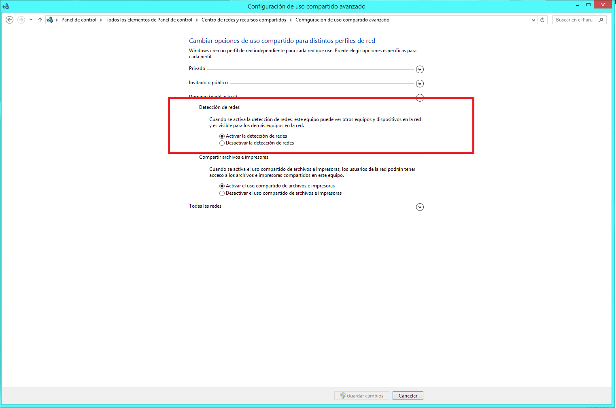Open 'Todos los elementos de Panel de control' breadcrumb
Screen dimensions: 616x408
[149, 20]
